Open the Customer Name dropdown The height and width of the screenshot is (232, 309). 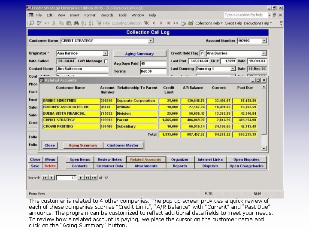151,41
